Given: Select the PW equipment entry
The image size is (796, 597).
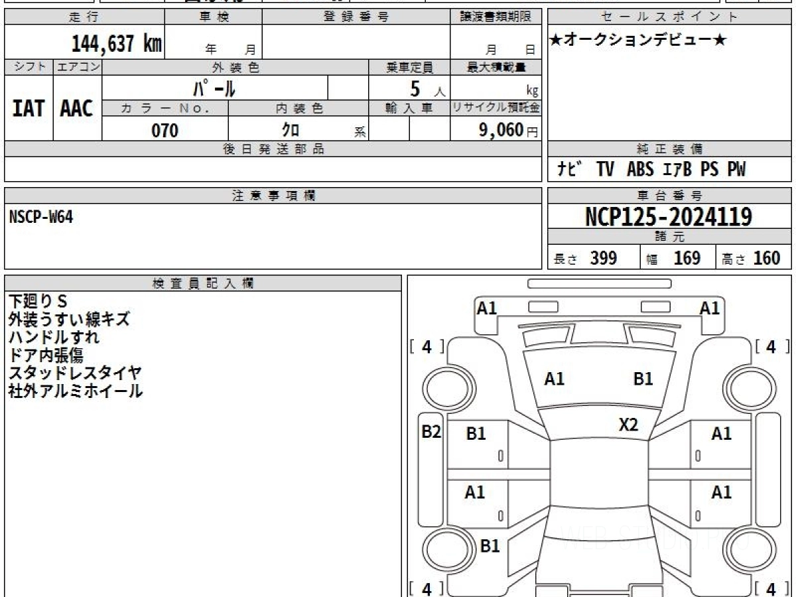Looking at the screenshot, I should 736,170.
